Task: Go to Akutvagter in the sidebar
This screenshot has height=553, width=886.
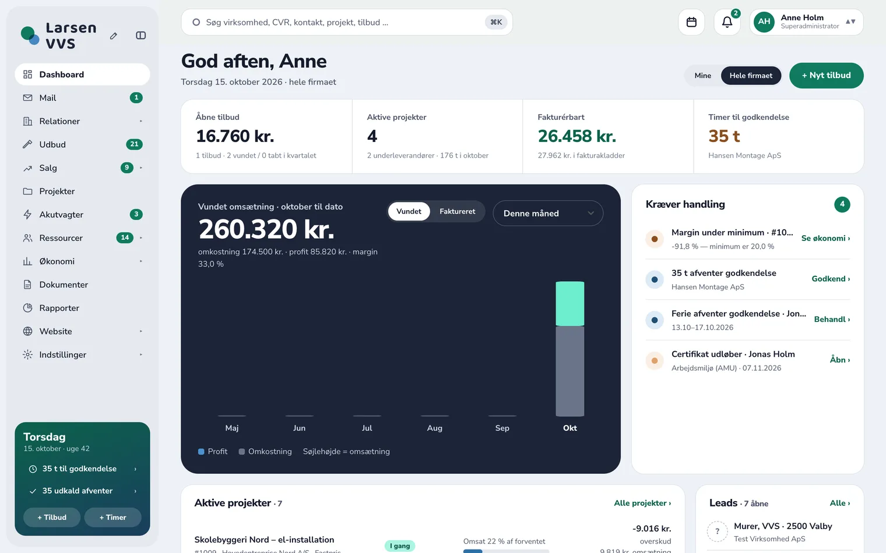Action: click(x=82, y=214)
